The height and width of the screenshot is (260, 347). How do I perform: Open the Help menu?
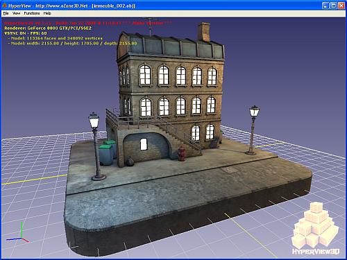tap(47, 13)
